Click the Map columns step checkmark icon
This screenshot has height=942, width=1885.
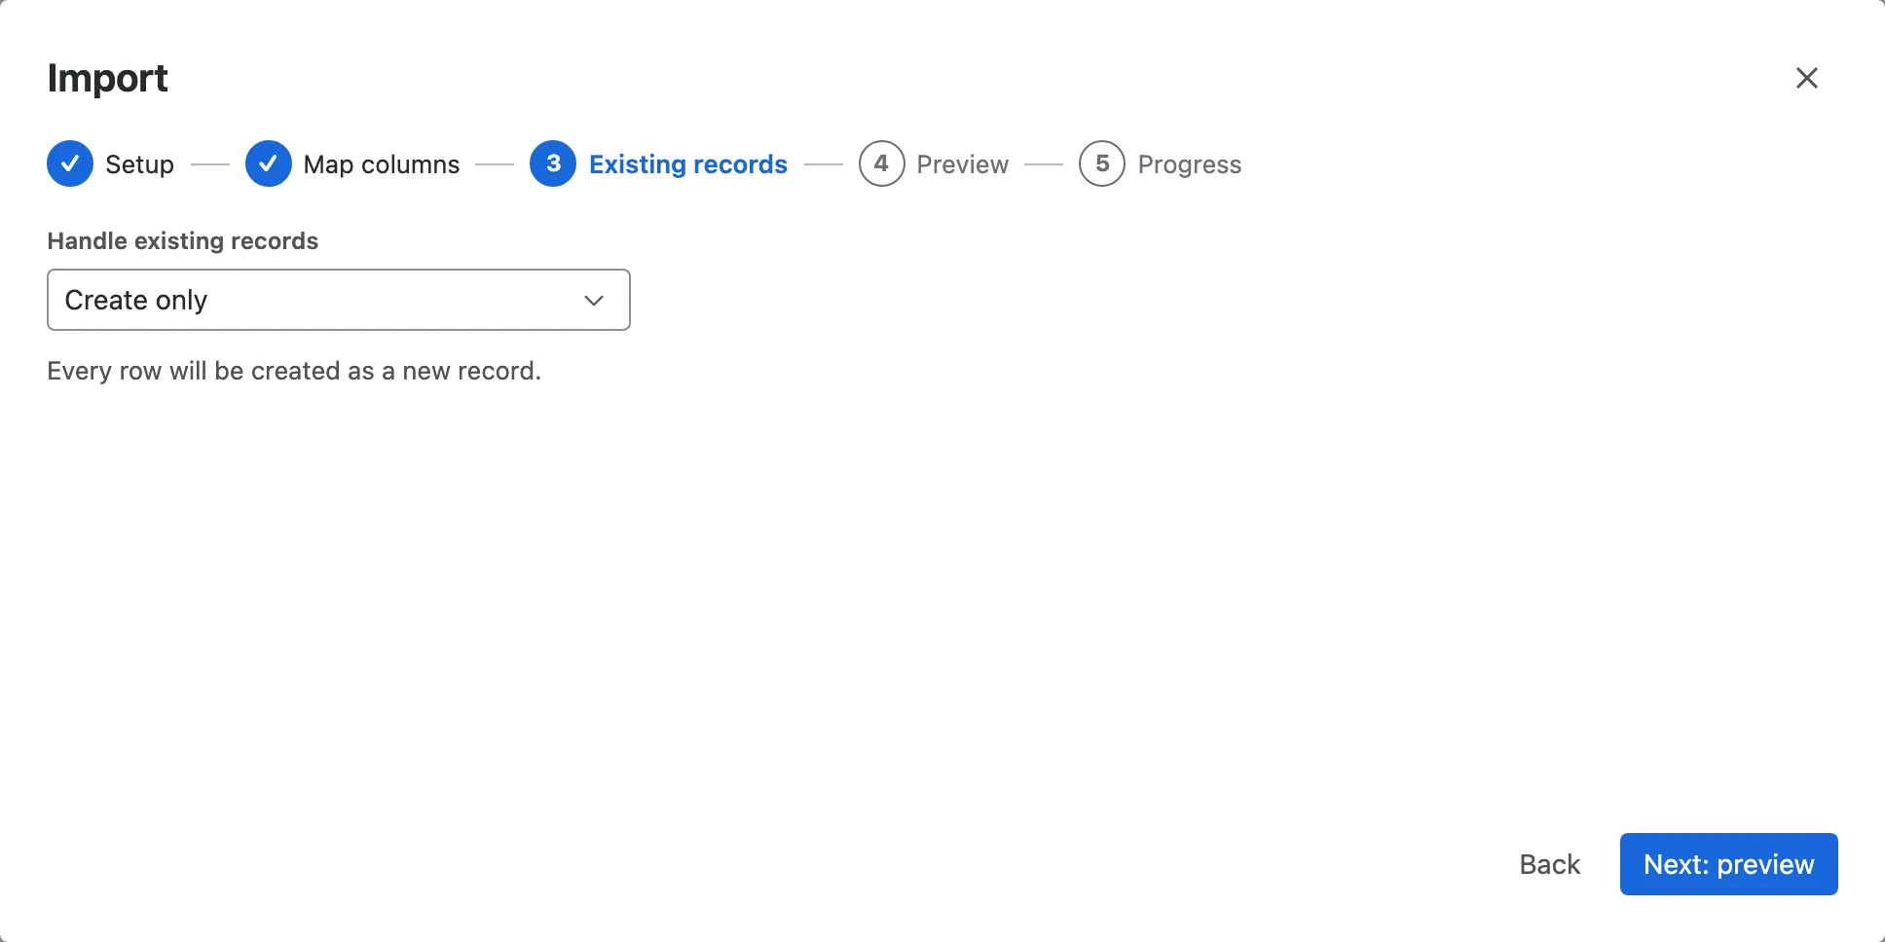pyautogui.click(x=269, y=163)
